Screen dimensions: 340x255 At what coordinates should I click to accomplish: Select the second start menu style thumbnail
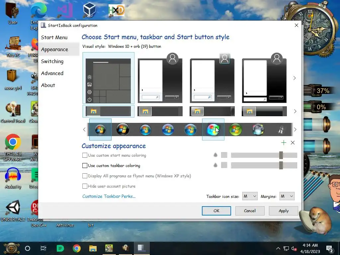point(160,78)
